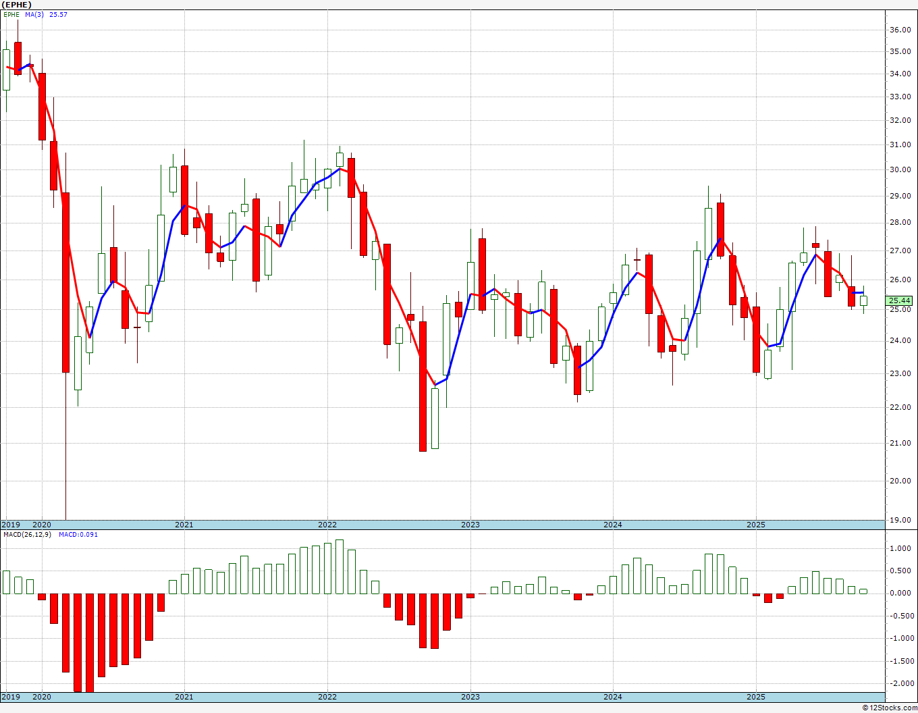Click the 36.00 price axis label

pyautogui.click(x=900, y=30)
